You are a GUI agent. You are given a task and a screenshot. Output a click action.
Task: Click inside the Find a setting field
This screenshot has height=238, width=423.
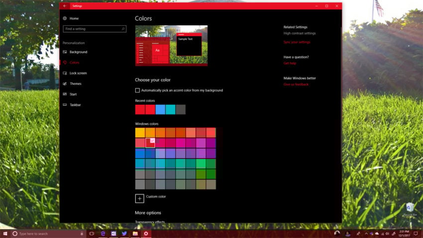(95, 29)
